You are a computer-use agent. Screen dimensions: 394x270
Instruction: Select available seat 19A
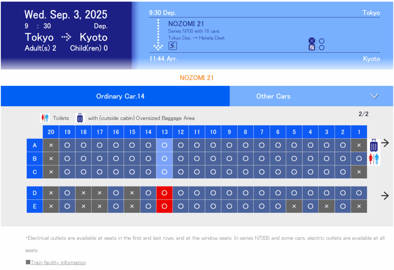(x=67, y=145)
